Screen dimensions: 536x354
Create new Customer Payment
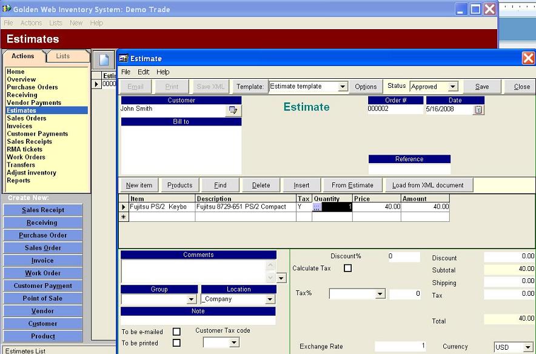pyautogui.click(x=42, y=286)
